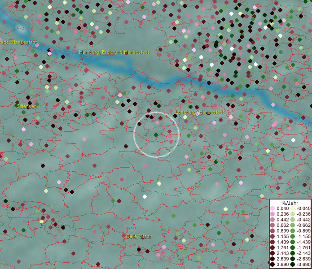Select the -0.236 legend color swatch

tap(293, 214)
